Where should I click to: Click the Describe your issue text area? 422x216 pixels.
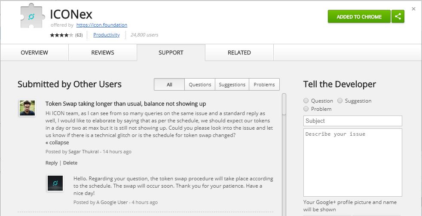352,162
